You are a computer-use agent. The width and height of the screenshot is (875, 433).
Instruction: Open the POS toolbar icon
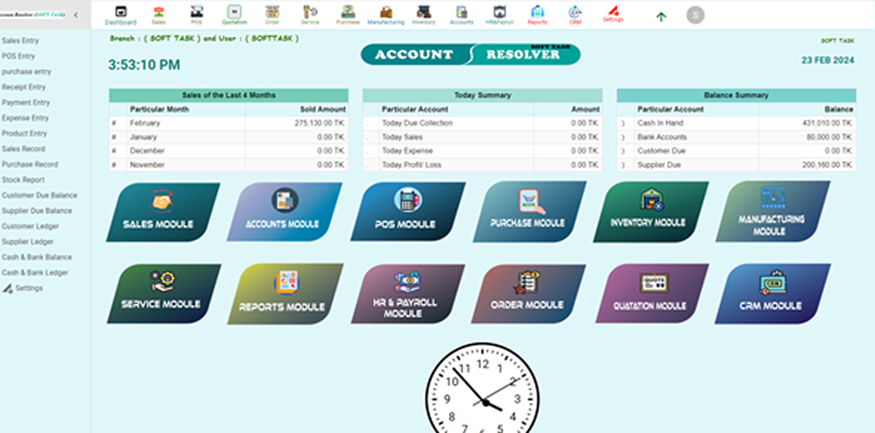196,15
